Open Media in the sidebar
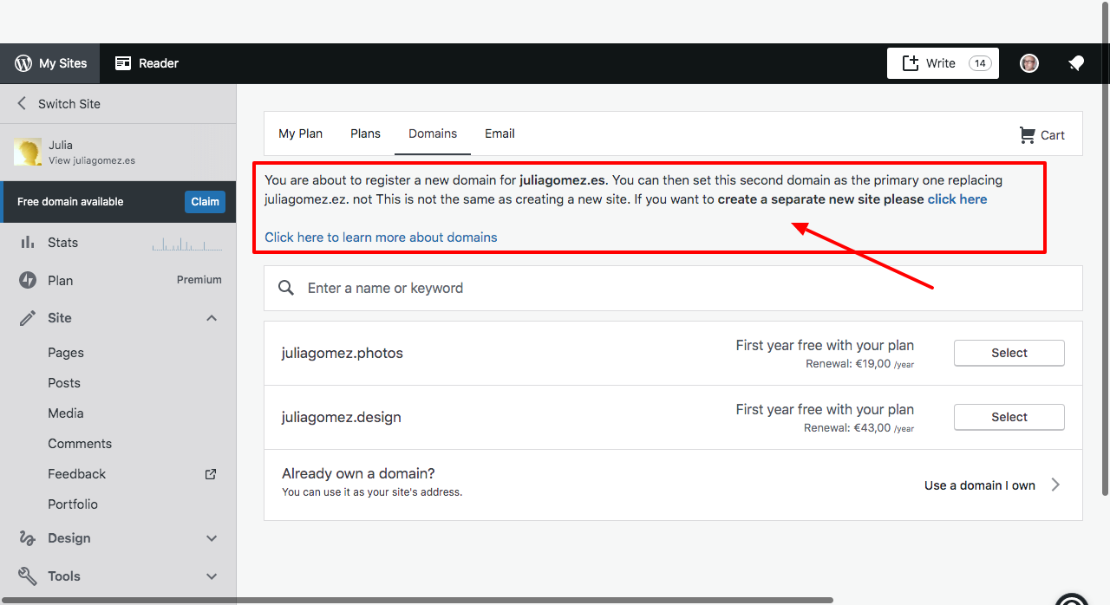Image resolution: width=1110 pixels, height=605 pixels. tap(66, 413)
